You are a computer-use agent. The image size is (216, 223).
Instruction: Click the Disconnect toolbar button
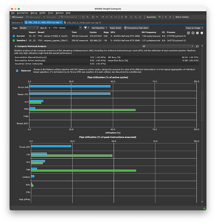click(33, 17)
